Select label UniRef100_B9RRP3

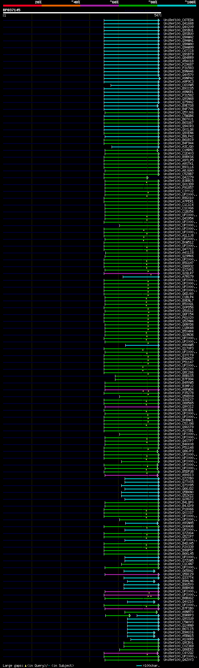pyautogui.click(x=178, y=615)
